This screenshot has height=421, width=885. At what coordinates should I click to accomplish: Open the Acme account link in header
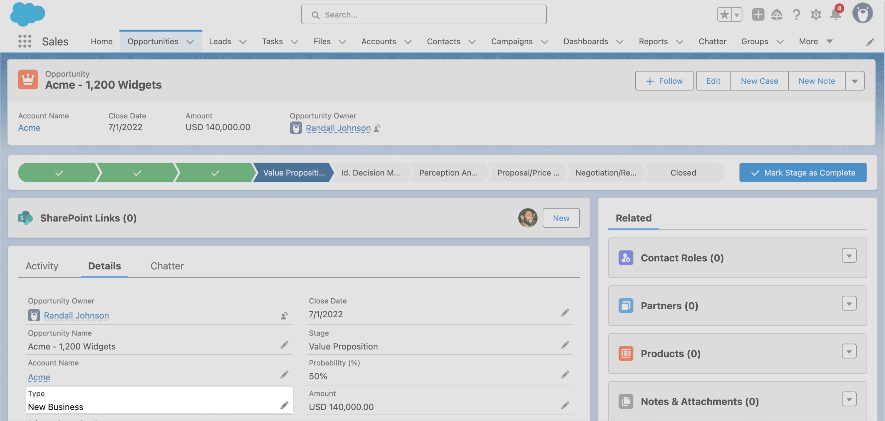coord(29,128)
